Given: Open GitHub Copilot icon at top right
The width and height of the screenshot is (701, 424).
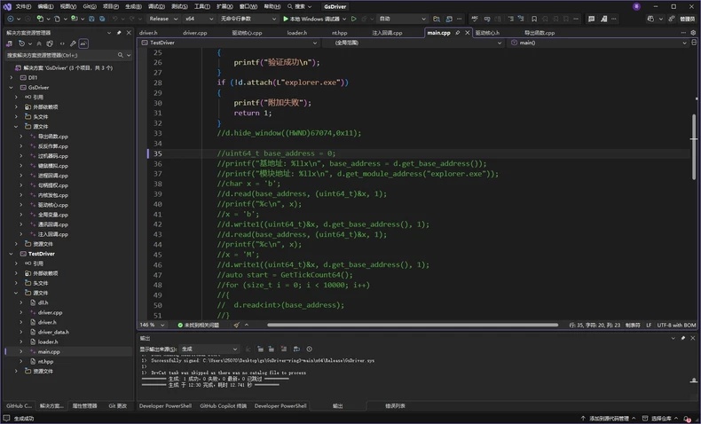Looking at the screenshot, I should point(650,19).
